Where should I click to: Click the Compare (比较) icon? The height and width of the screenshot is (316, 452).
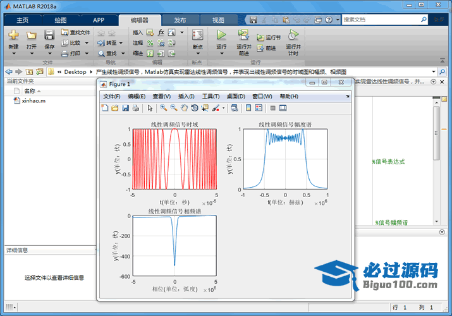click(x=65, y=43)
